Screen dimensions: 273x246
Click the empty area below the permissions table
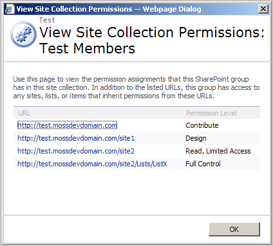(136, 191)
